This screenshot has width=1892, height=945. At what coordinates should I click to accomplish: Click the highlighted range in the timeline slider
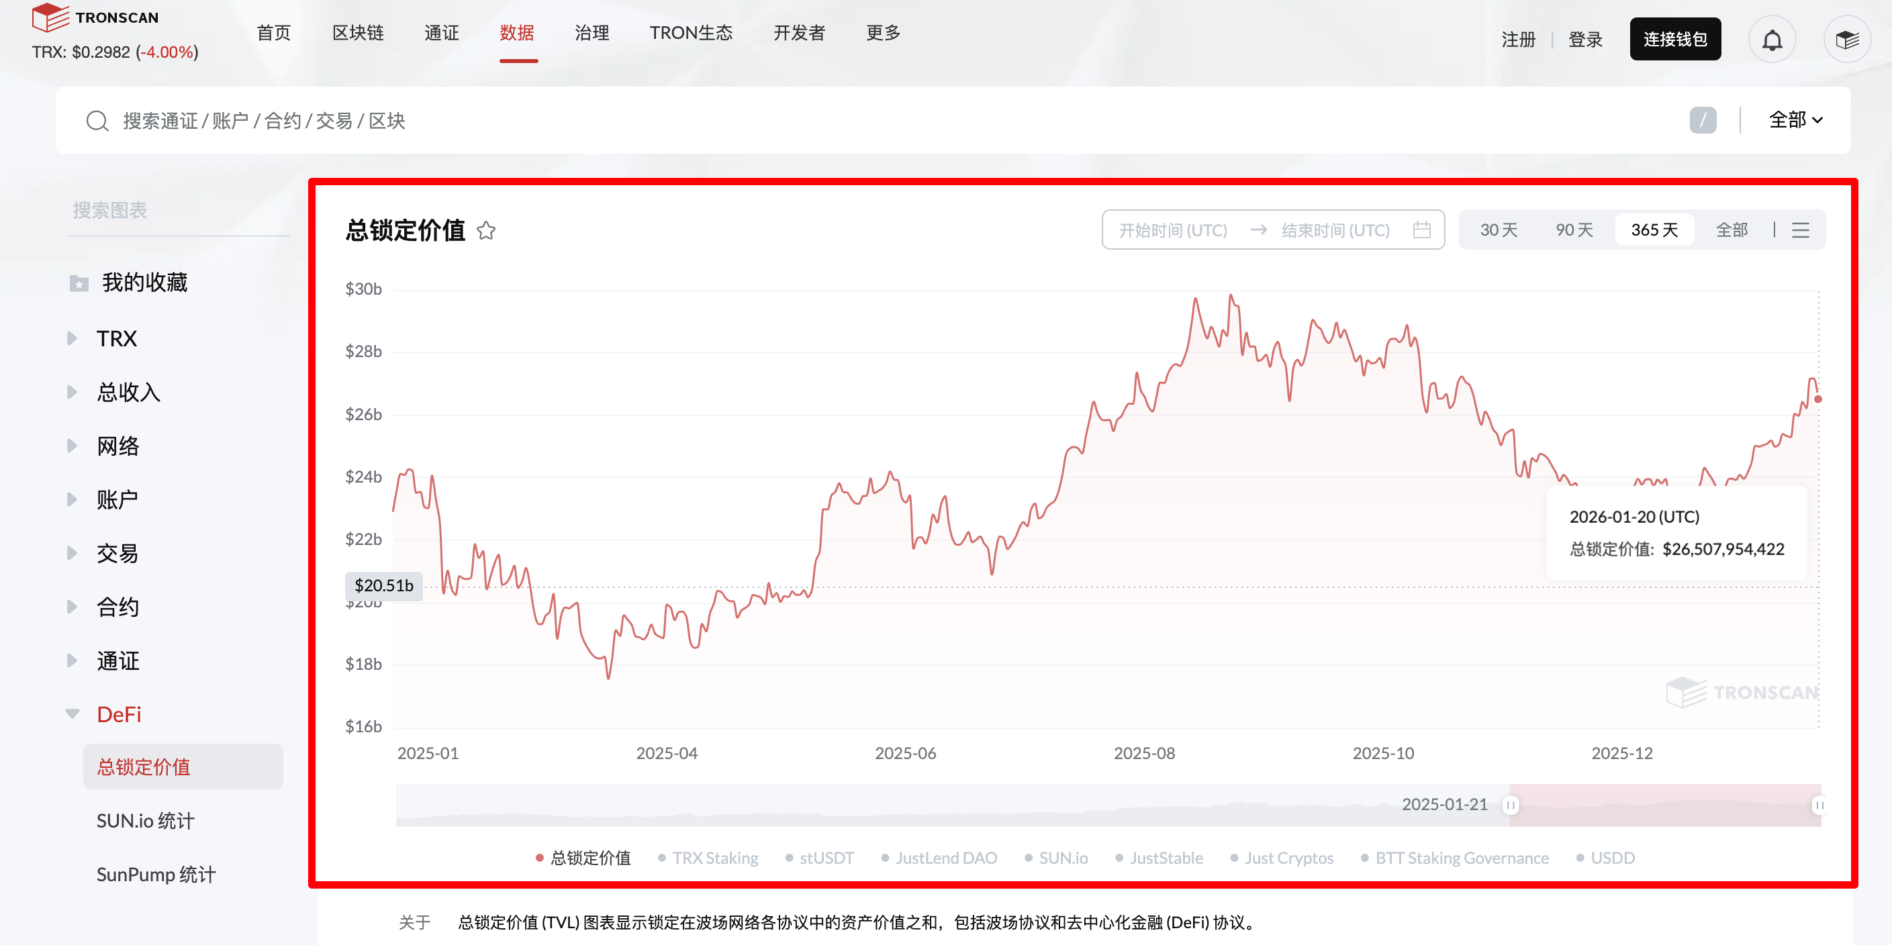click(1665, 805)
